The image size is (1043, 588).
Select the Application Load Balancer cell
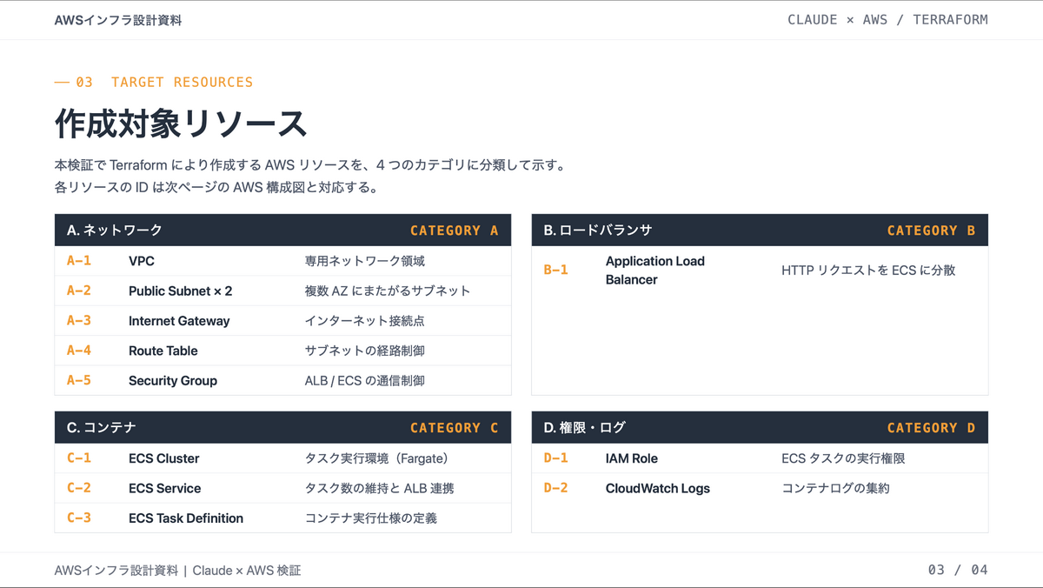pos(655,271)
